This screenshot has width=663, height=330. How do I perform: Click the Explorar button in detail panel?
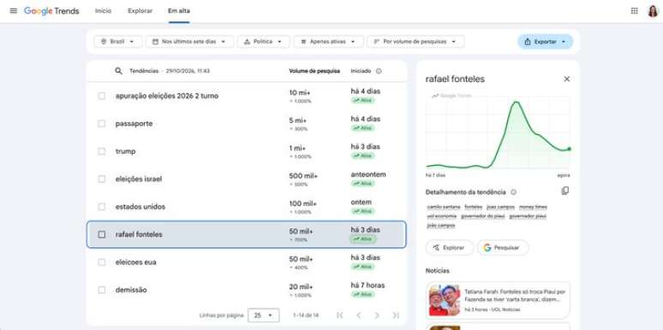(449, 248)
